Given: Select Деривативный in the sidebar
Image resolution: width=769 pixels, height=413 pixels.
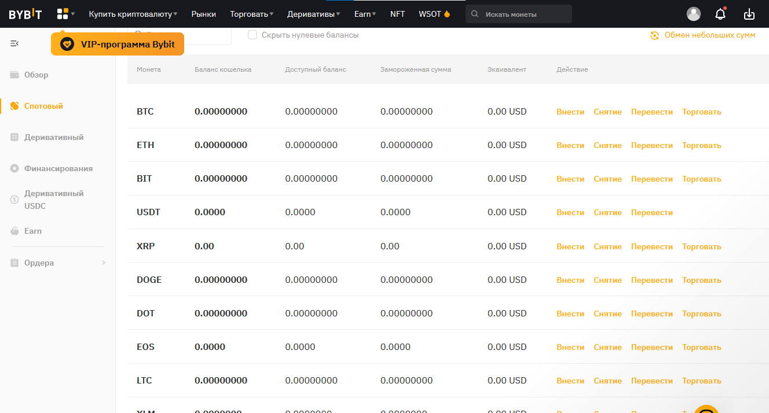Looking at the screenshot, I should 54,137.
